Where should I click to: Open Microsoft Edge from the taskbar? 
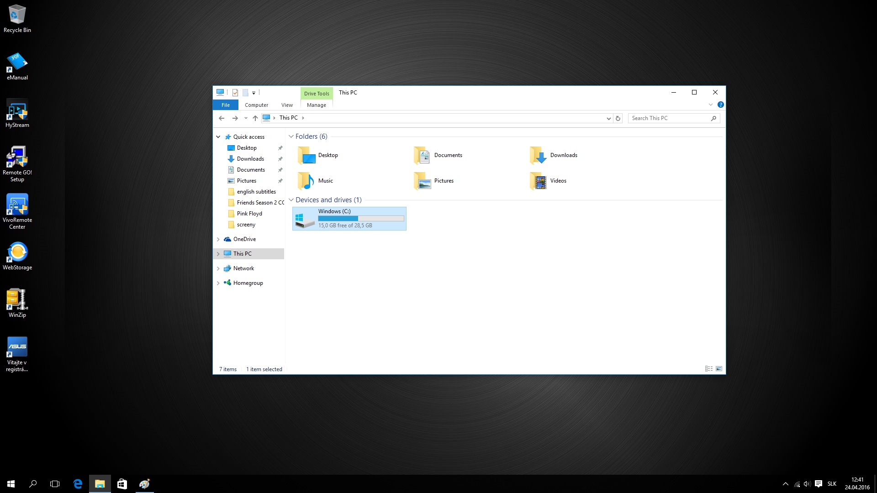tap(78, 484)
